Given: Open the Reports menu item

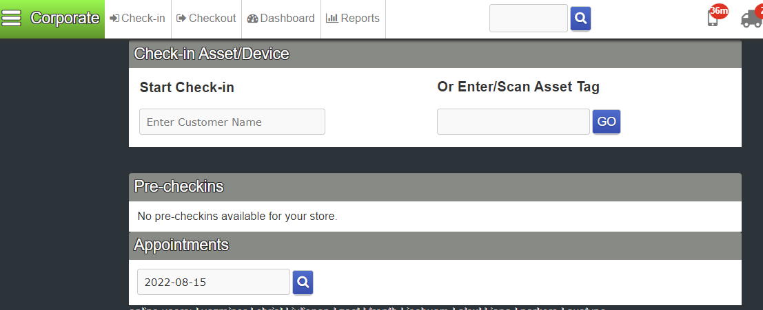Looking at the screenshot, I should 353,19.
